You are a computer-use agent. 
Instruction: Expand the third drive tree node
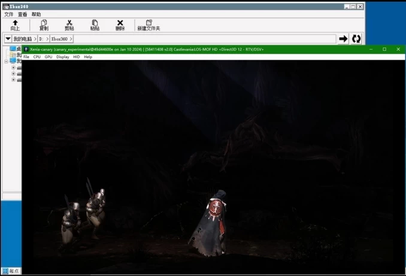click(x=13, y=80)
